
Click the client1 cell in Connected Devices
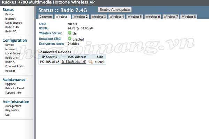(x=100, y=62)
